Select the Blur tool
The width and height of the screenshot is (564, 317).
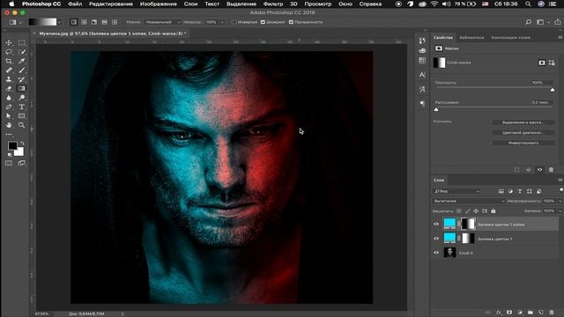coord(9,98)
